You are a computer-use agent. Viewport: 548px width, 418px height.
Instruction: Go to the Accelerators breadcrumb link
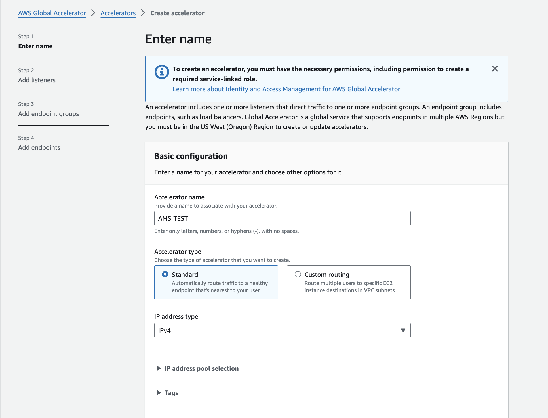point(118,13)
